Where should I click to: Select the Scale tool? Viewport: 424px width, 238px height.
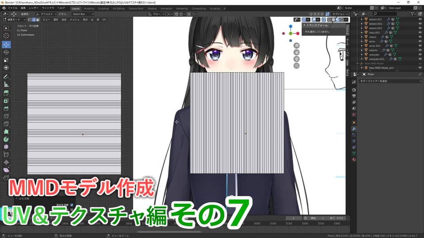click(x=6, y=60)
